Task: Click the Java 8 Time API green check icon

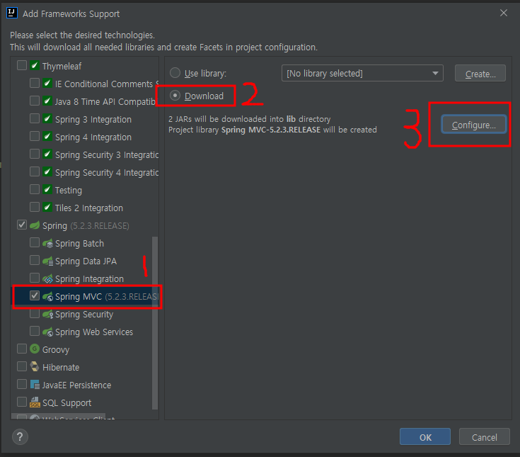Action: tap(47, 101)
